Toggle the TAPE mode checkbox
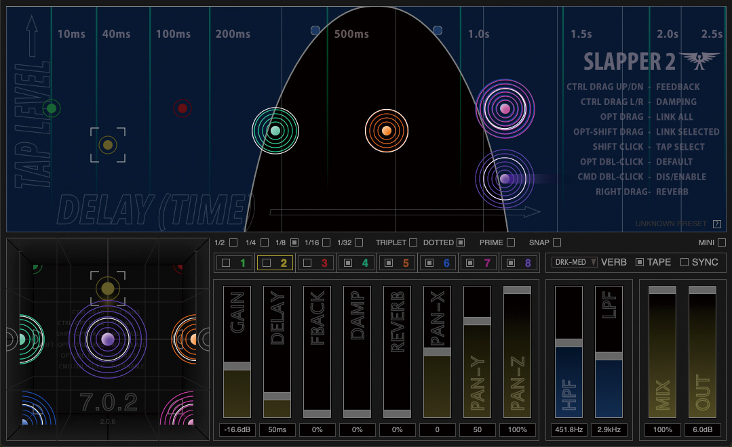 [640, 262]
